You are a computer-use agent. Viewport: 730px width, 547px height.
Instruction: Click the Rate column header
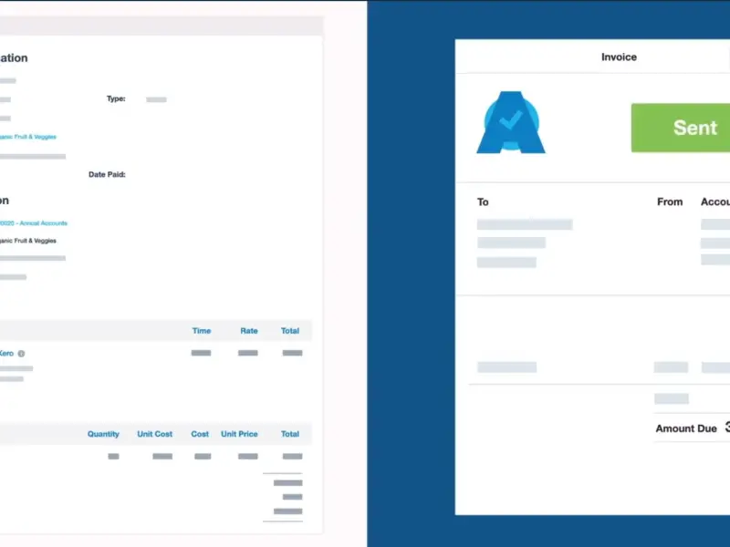pyautogui.click(x=248, y=331)
